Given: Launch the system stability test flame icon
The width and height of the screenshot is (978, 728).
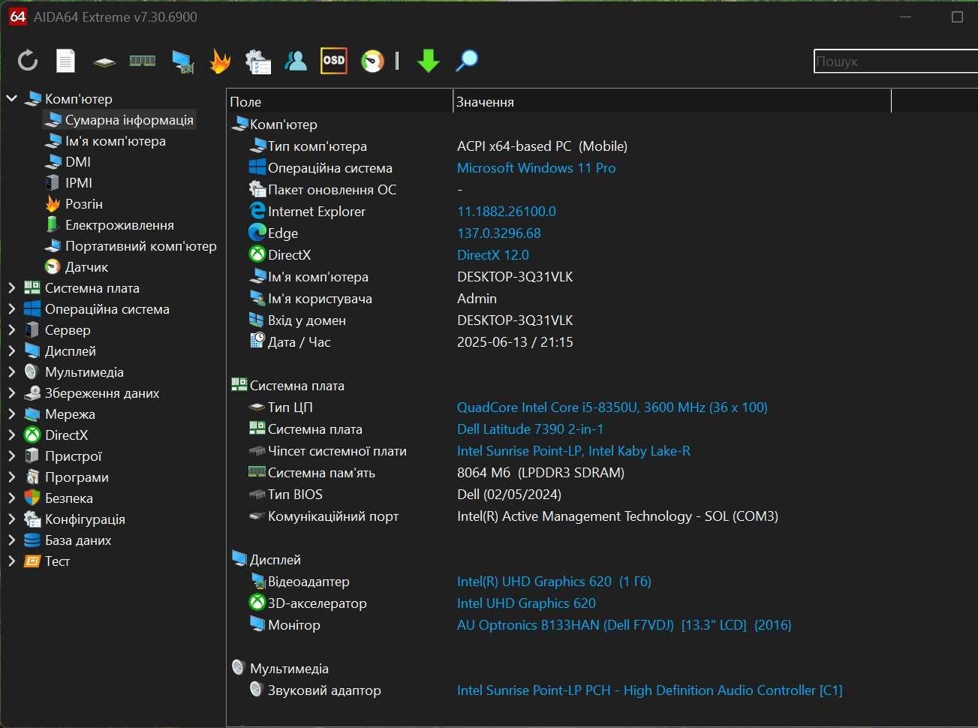Looking at the screenshot, I should tap(220, 61).
